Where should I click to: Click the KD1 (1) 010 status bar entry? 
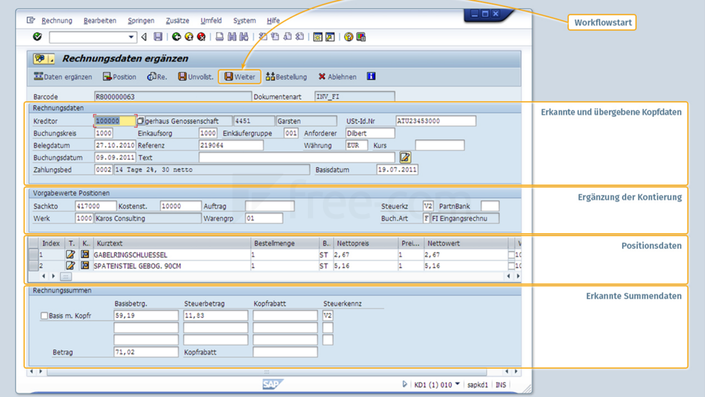(x=434, y=384)
